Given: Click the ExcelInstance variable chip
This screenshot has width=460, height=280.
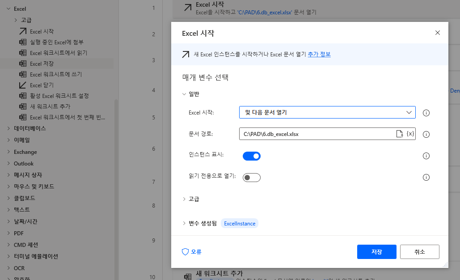Looking at the screenshot, I should point(240,223).
